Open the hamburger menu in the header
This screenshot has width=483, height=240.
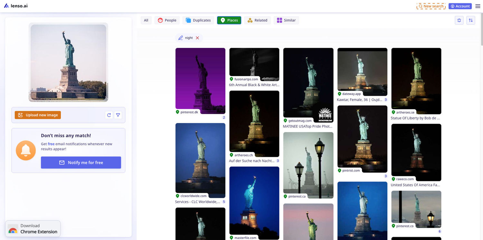pyautogui.click(x=478, y=6)
